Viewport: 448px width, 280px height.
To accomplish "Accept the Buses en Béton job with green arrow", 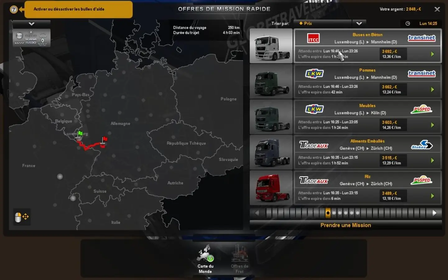I will 432,54.
